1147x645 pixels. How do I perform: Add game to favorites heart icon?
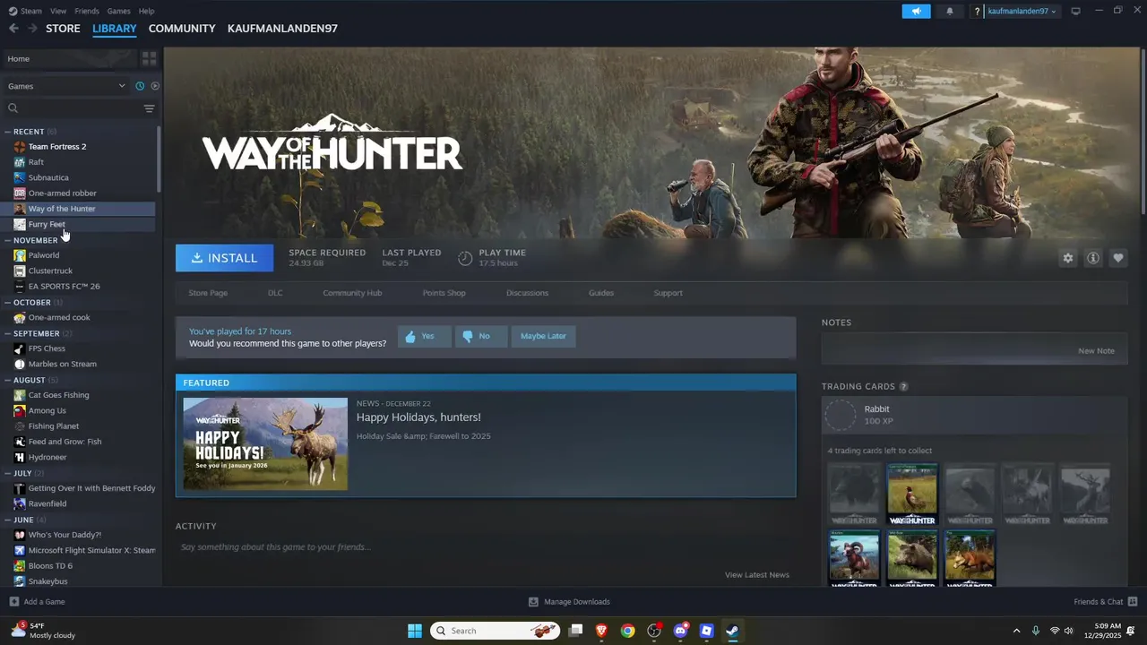pos(1117,258)
